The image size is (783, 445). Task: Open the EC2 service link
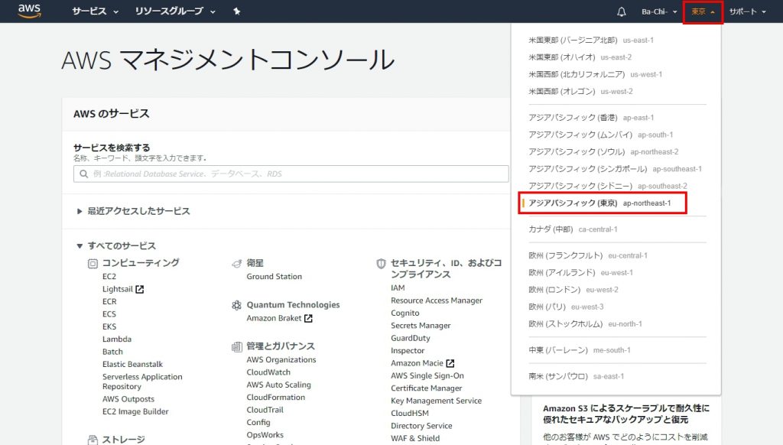coord(109,277)
